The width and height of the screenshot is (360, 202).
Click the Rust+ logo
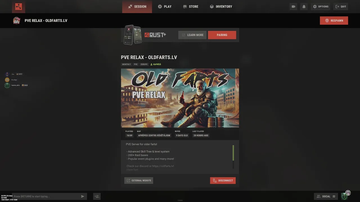[x=155, y=35]
